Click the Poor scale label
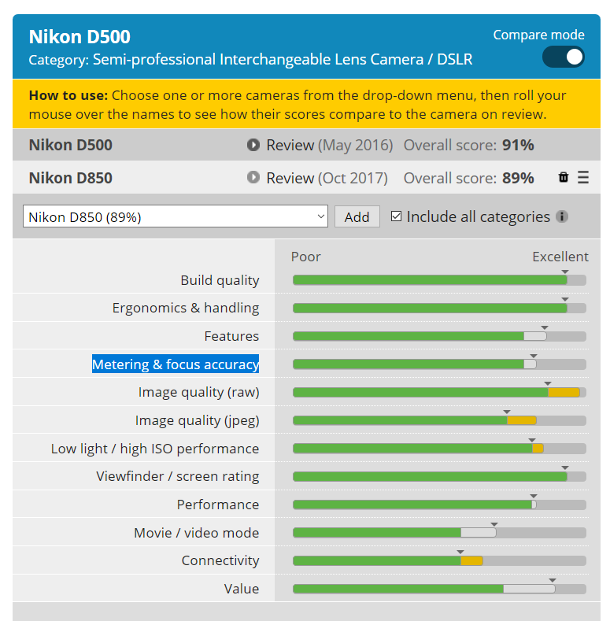The image size is (610, 621). point(306,257)
